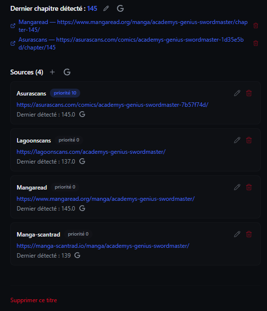Screen dimensions: 267x311
Task: Delete the Mangaread chapter-145 link
Action: [256, 25]
